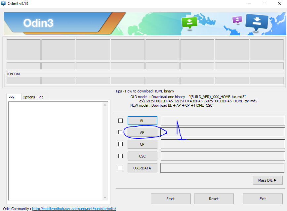Click the USERDATA file path field
The width and height of the screenshot is (287, 211).
tap(222, 168)
